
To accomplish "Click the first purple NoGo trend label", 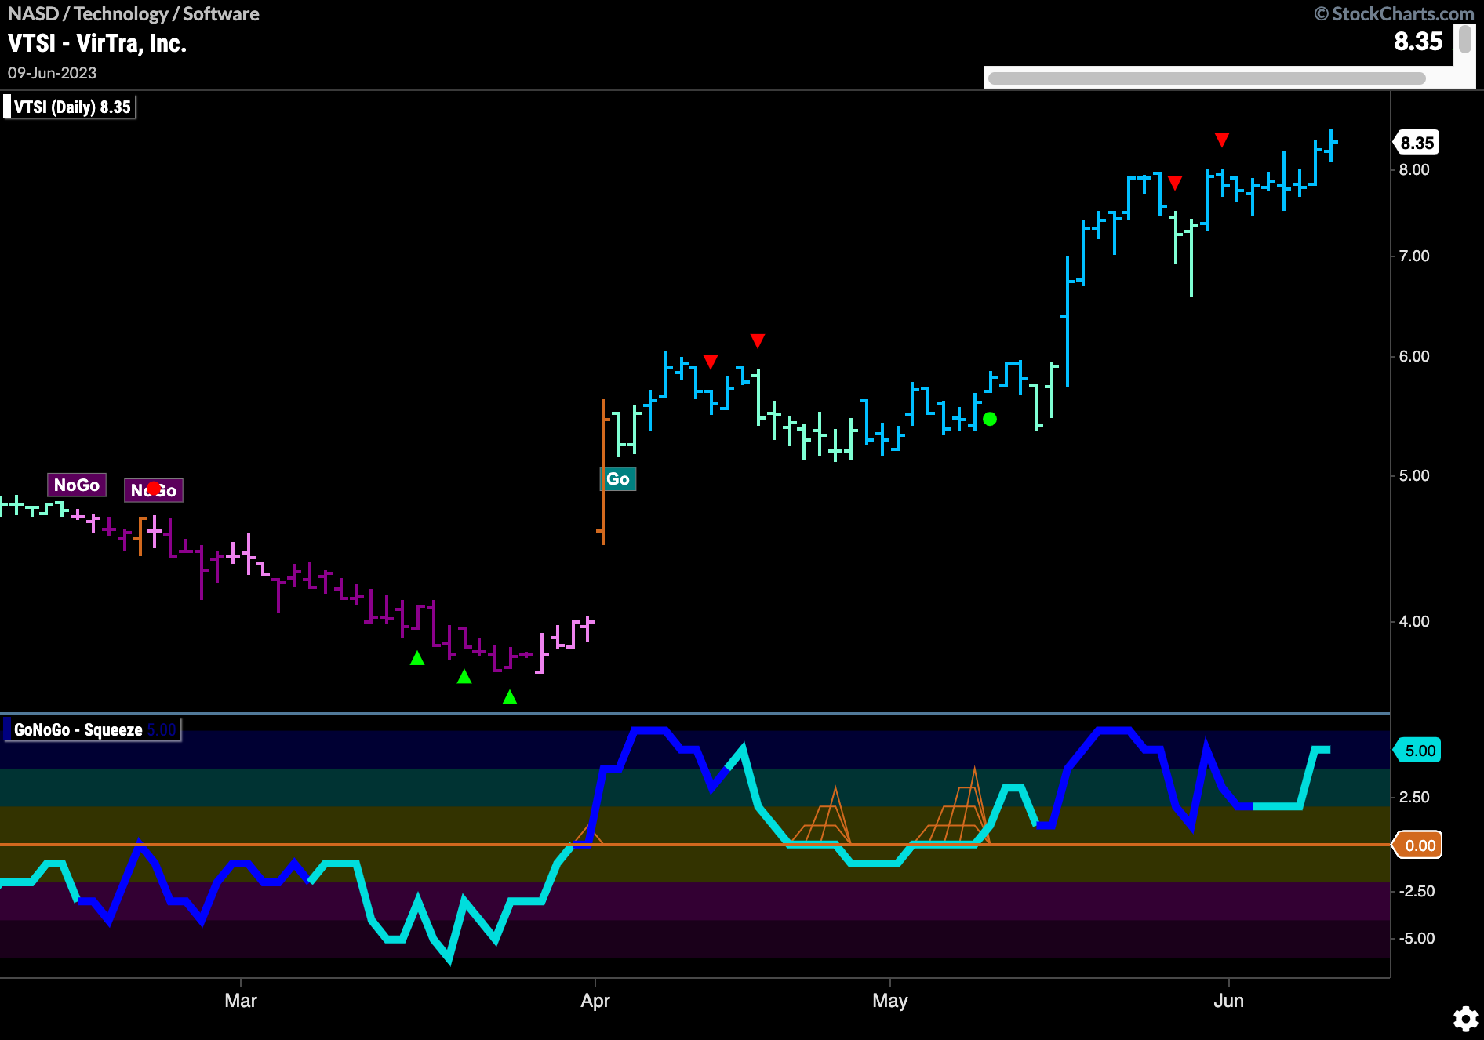I will 77,485.
